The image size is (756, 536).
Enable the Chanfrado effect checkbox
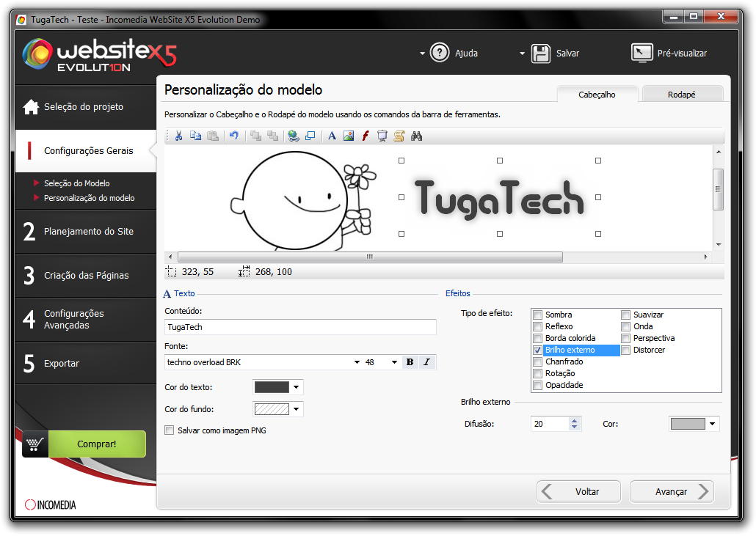[537, 361]
